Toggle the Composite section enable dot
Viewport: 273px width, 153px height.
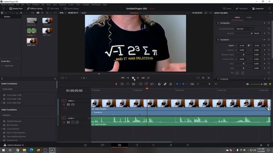point(218,23)
